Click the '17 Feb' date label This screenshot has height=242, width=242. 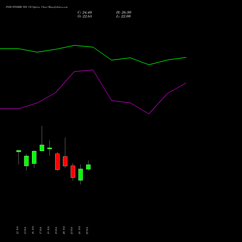[x=41, y=230]
